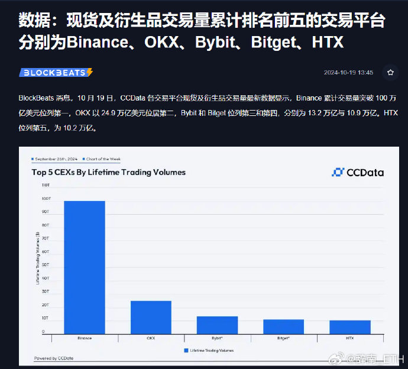Click the timestamp 2024-10-19 13:45

348,73
